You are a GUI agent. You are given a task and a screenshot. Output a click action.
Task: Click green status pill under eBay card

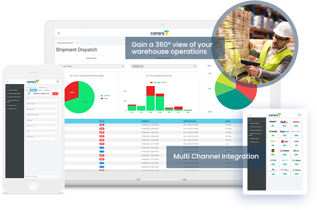coord(296,155)
